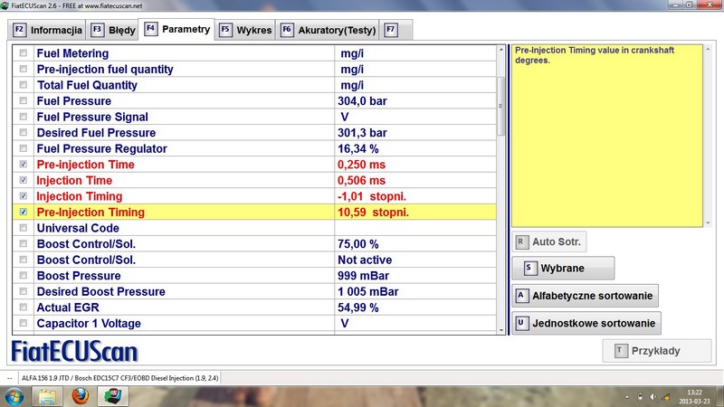The width and height of the screenshot is (724, 407).
Task: Switch to the Wykres tab
Action: tap(244, 30)
